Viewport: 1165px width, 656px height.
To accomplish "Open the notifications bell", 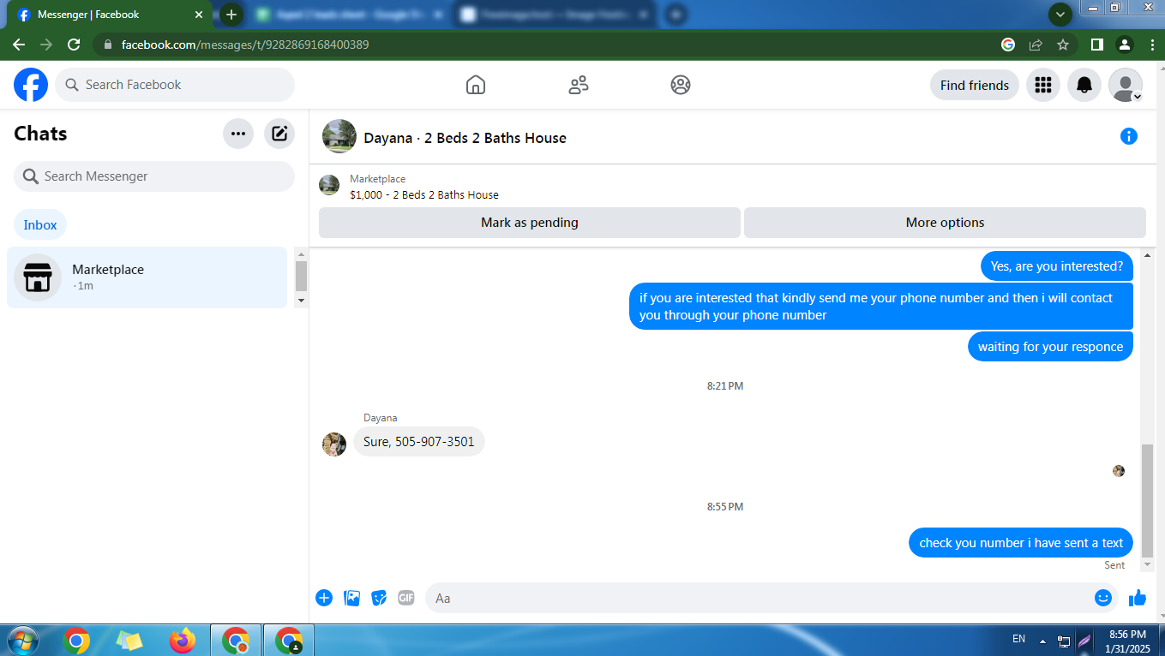I will [x=1084, y=85].
